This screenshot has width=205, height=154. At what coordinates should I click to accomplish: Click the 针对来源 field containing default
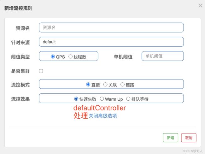111,42
